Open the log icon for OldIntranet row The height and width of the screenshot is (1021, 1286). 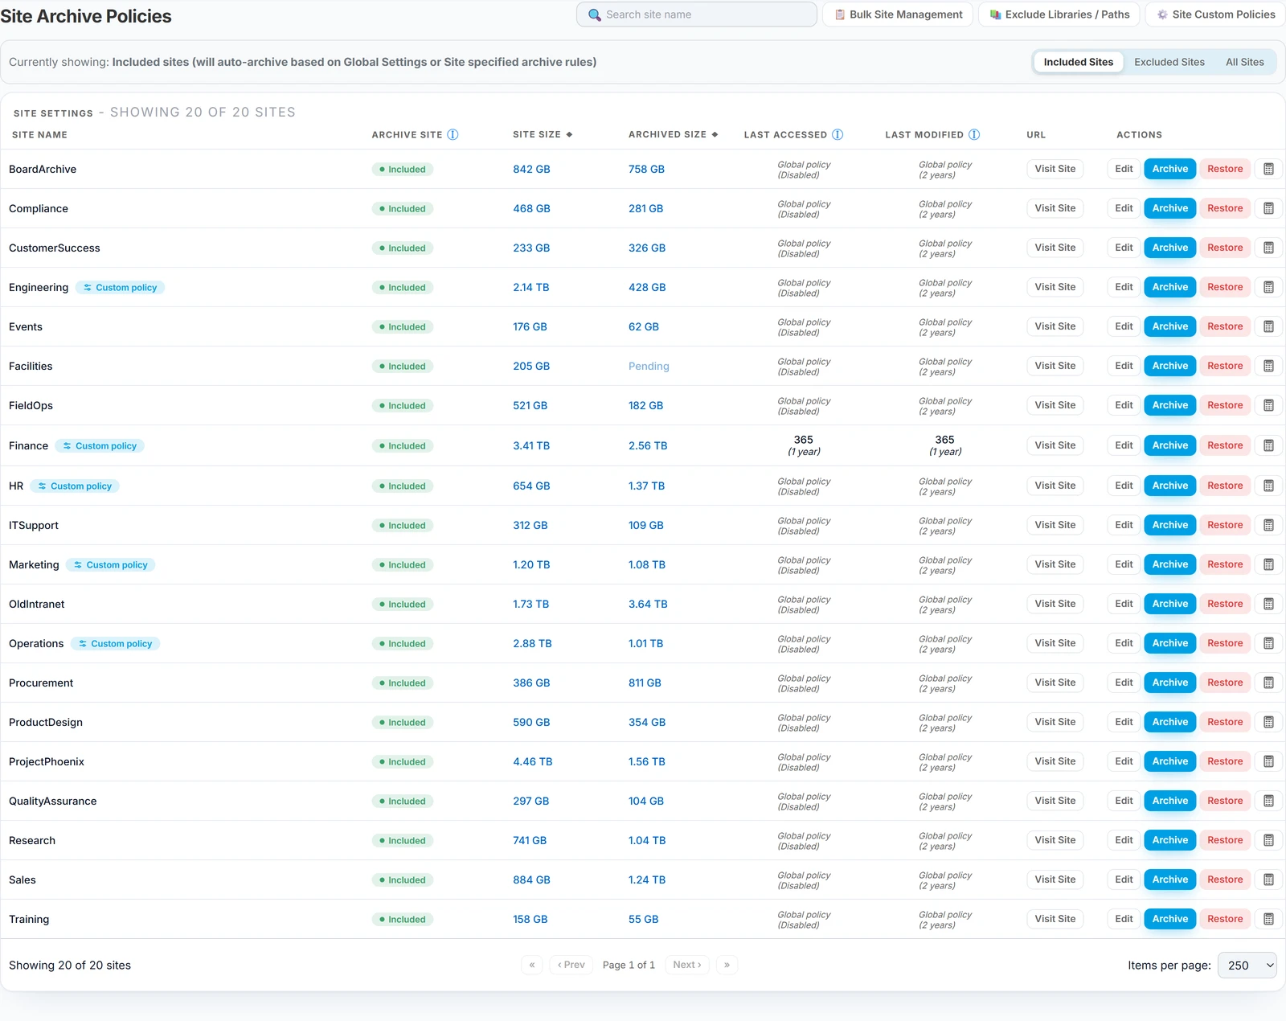pyautogui.click(x=1268, y=604)
